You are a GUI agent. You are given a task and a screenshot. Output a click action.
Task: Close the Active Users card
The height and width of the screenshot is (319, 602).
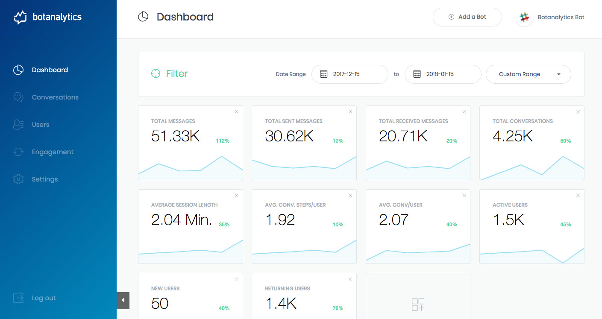point(578,196)
